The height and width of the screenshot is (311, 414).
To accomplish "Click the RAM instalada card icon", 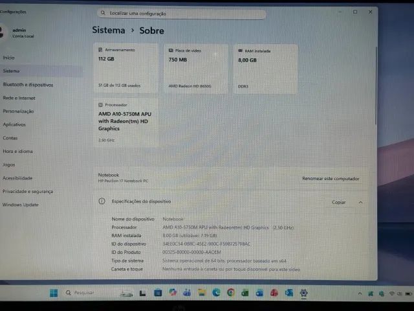I will tap(240, 51).
